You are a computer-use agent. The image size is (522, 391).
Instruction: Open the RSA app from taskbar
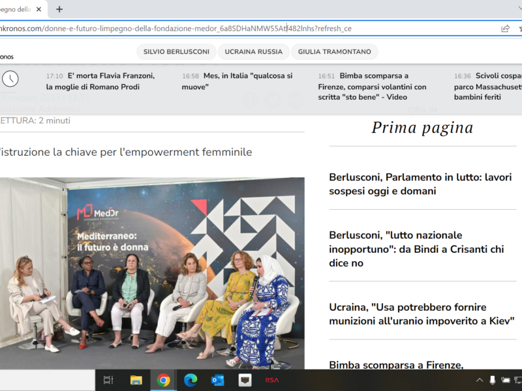point(272,380)
